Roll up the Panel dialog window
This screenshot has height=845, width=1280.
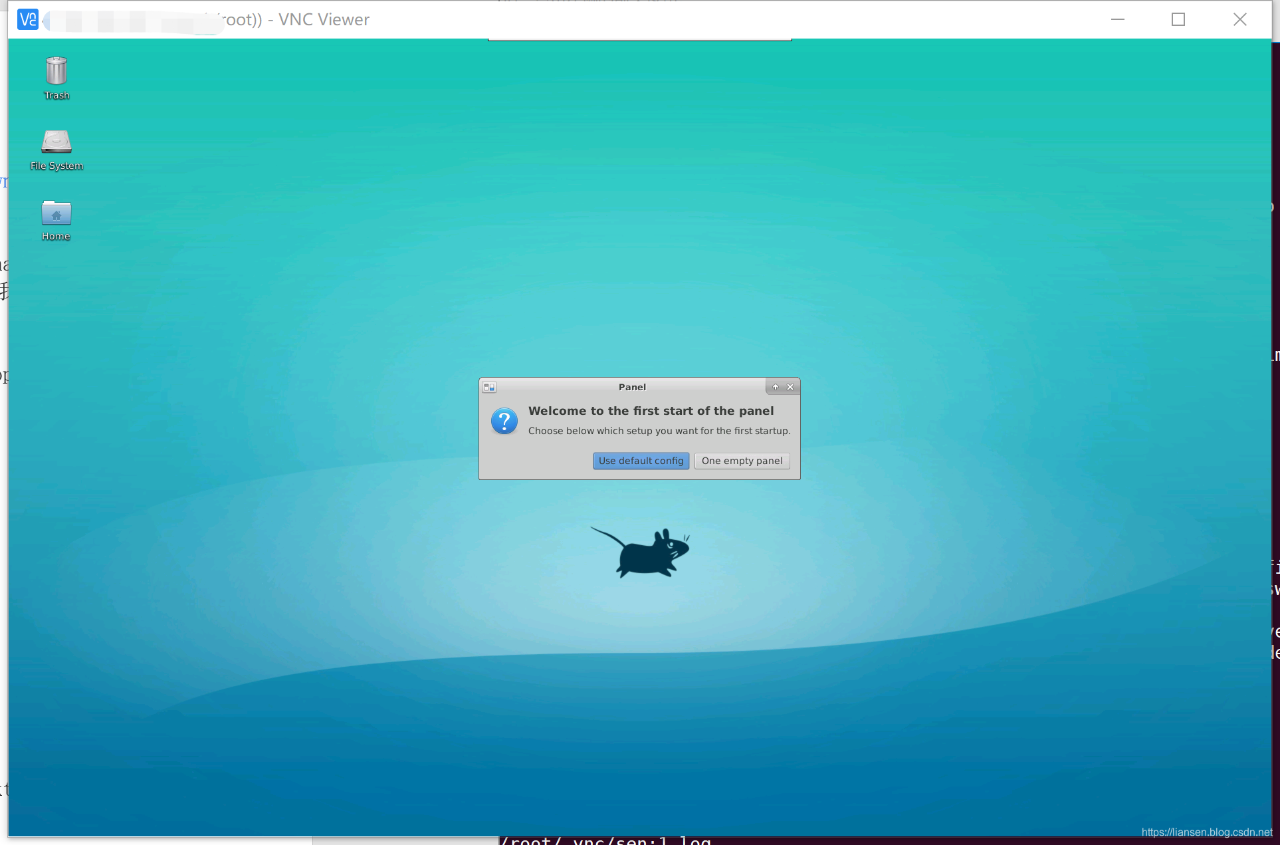775,387
